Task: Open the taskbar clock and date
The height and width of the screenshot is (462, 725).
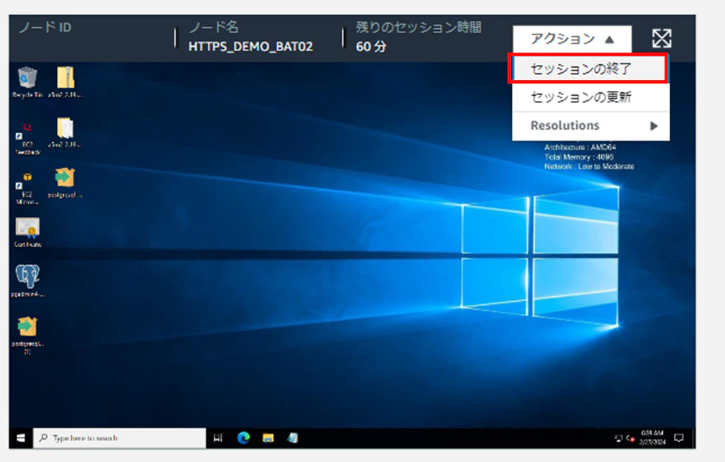Action: point(652,438)
